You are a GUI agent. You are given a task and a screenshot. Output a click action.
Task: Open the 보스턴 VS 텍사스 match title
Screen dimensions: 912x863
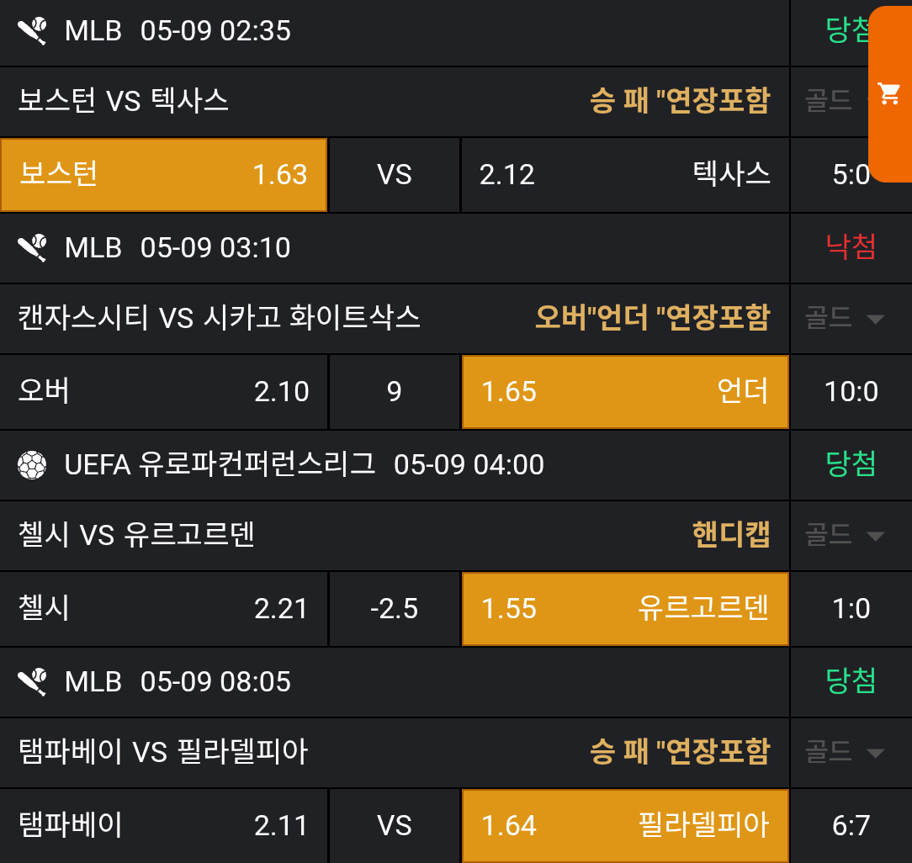click(124, 101)
